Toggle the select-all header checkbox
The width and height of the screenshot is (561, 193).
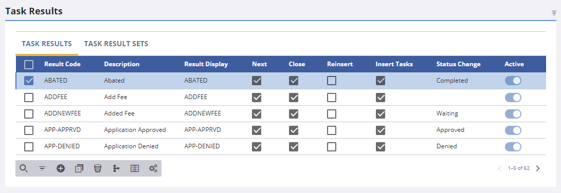pyautogui.click(x=29, y=64)
